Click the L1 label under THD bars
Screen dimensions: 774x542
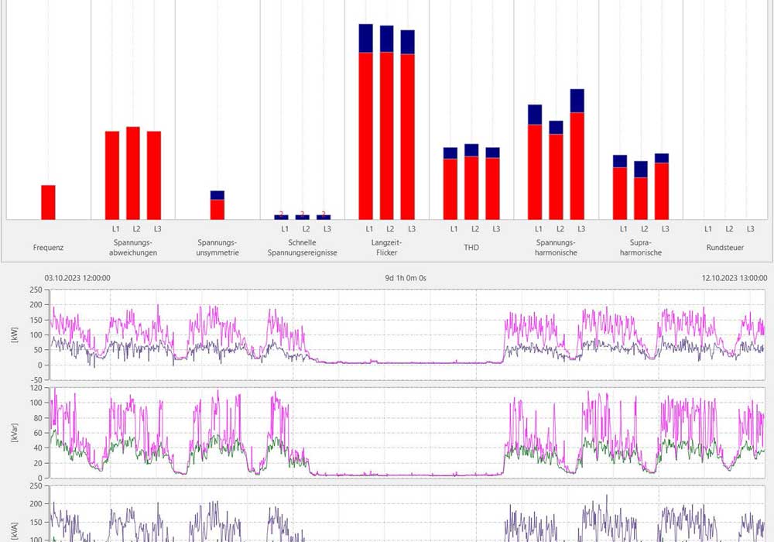point(454,229)
